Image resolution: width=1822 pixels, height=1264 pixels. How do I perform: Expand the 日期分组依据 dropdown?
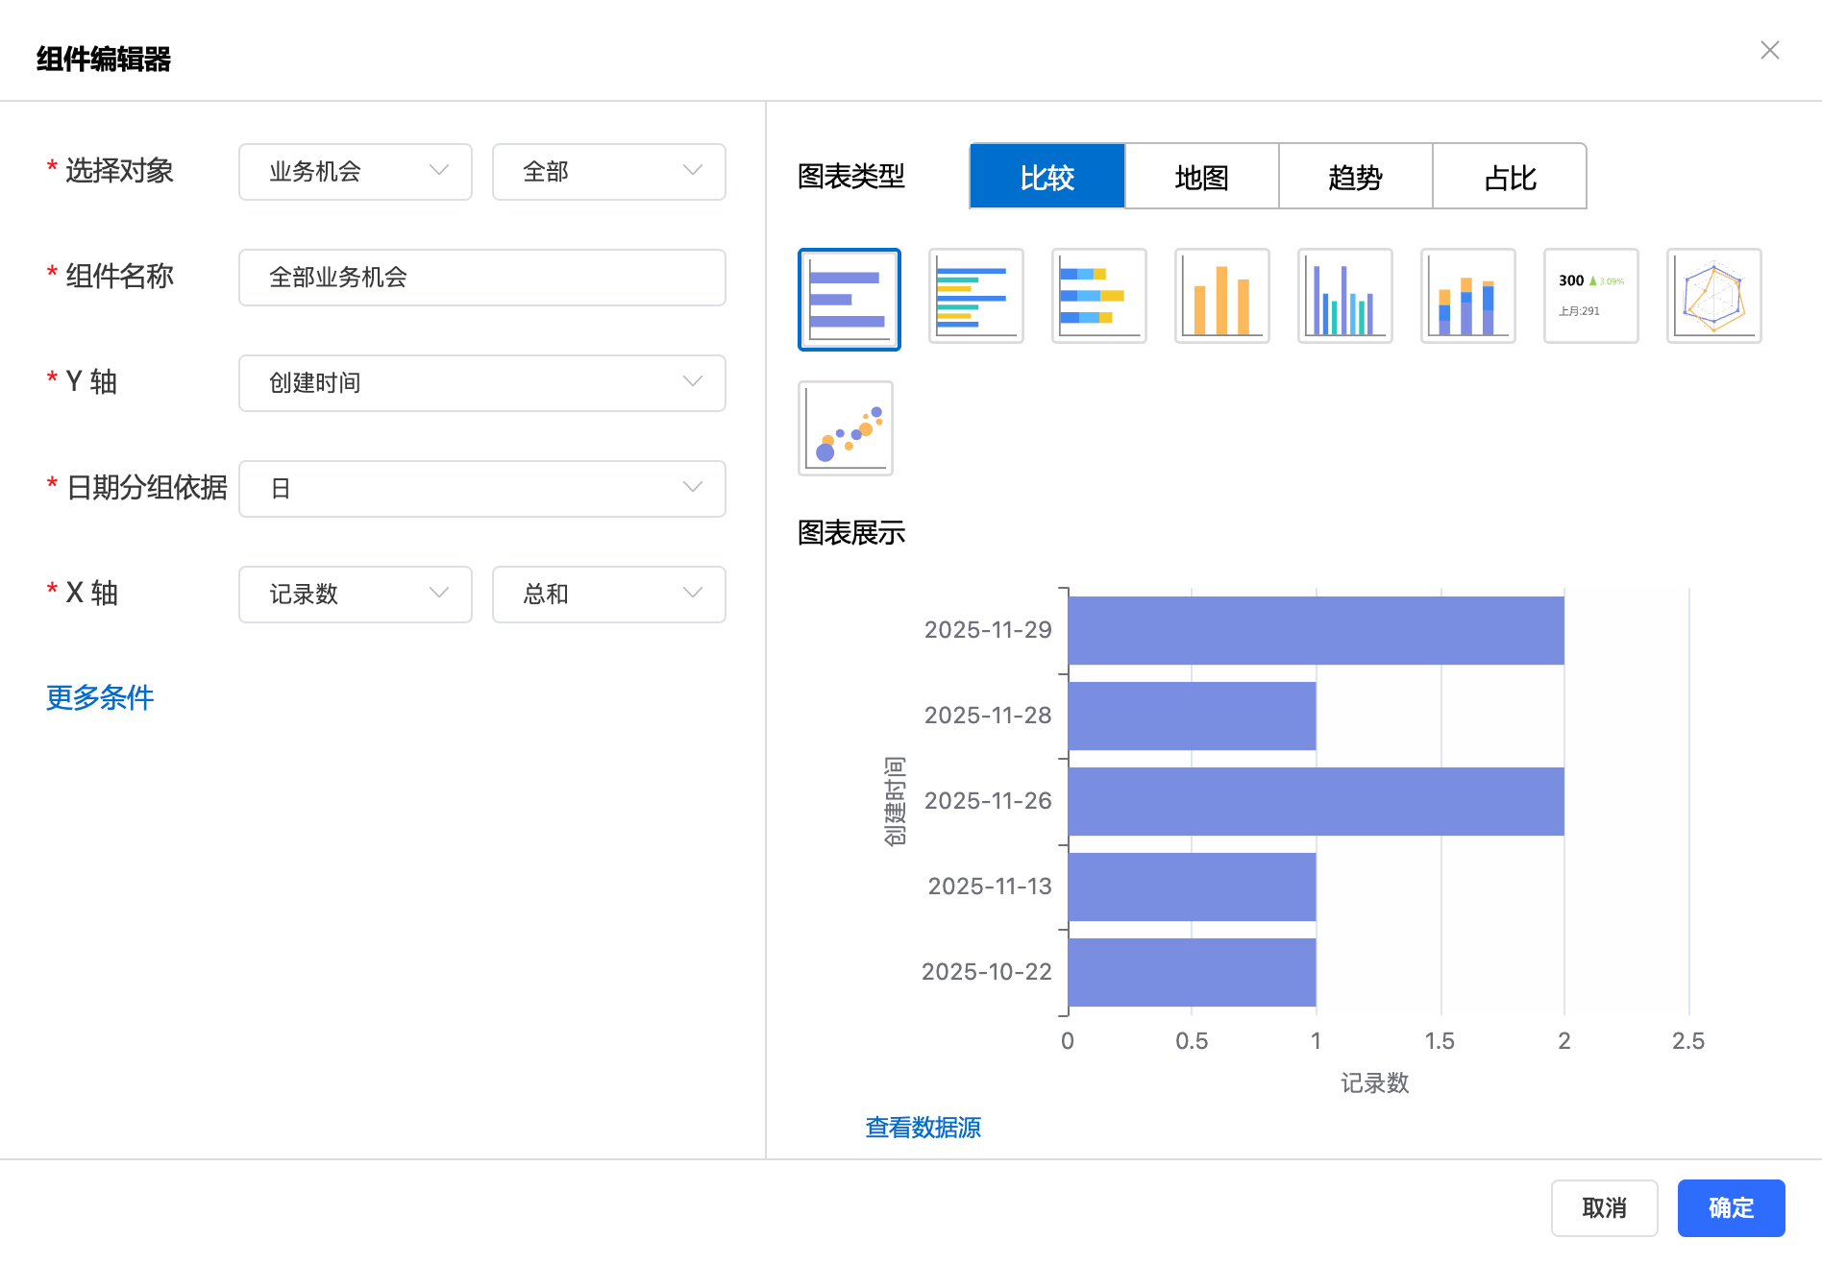(481, 489)
